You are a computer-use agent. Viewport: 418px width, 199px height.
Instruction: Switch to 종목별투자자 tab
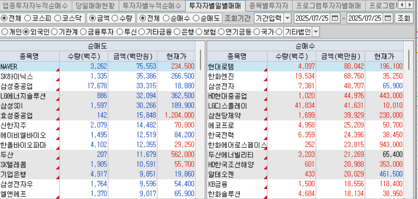pyautogui.click(x=268, y=5)
